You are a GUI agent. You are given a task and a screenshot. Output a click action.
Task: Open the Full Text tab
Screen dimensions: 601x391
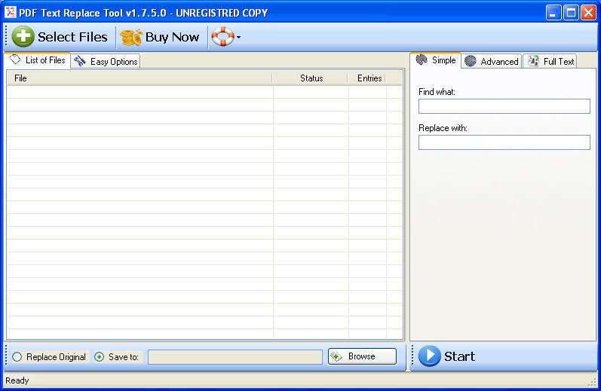(x=550, y=61)
